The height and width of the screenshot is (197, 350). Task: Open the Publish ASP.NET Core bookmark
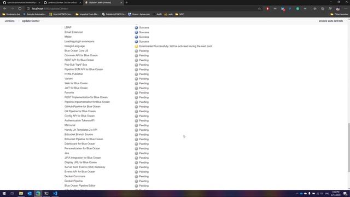pos(114,14)
